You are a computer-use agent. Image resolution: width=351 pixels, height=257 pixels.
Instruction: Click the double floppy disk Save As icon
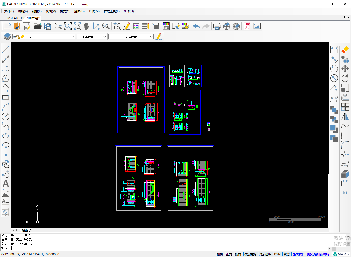point(47,26)
